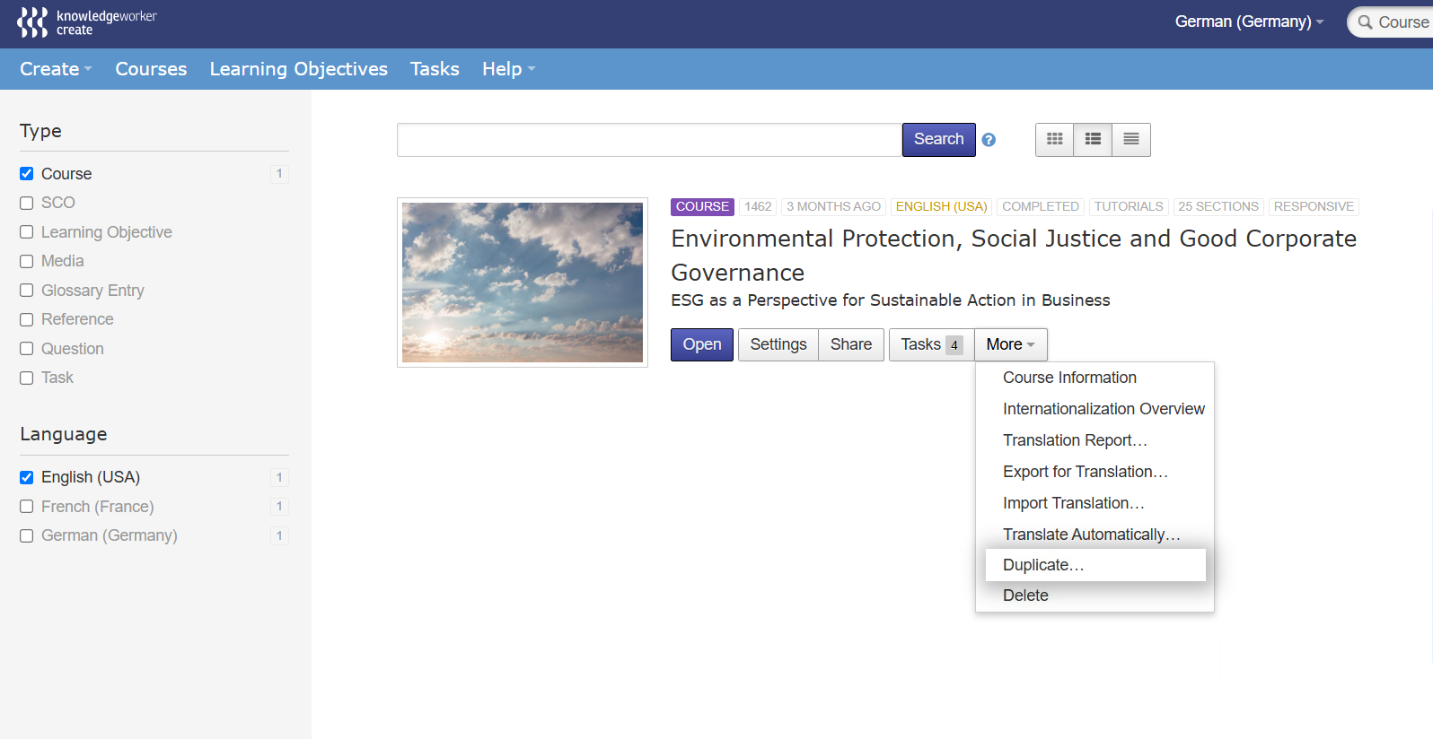Enable the Learning Objective filter

tap(27, 232)
